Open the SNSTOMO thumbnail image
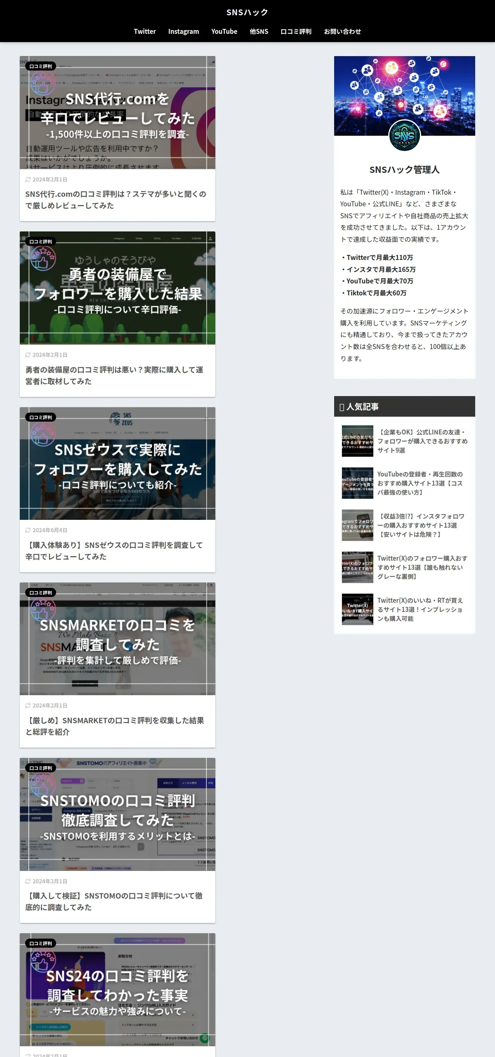The image size is (495, 1057). pyautogui.click(x=118, y=814)
